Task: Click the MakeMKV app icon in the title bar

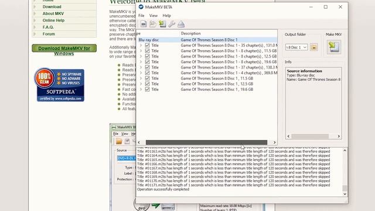Action: click(141, 7)
